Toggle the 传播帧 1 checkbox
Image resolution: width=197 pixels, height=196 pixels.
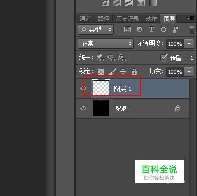(164, 58)
